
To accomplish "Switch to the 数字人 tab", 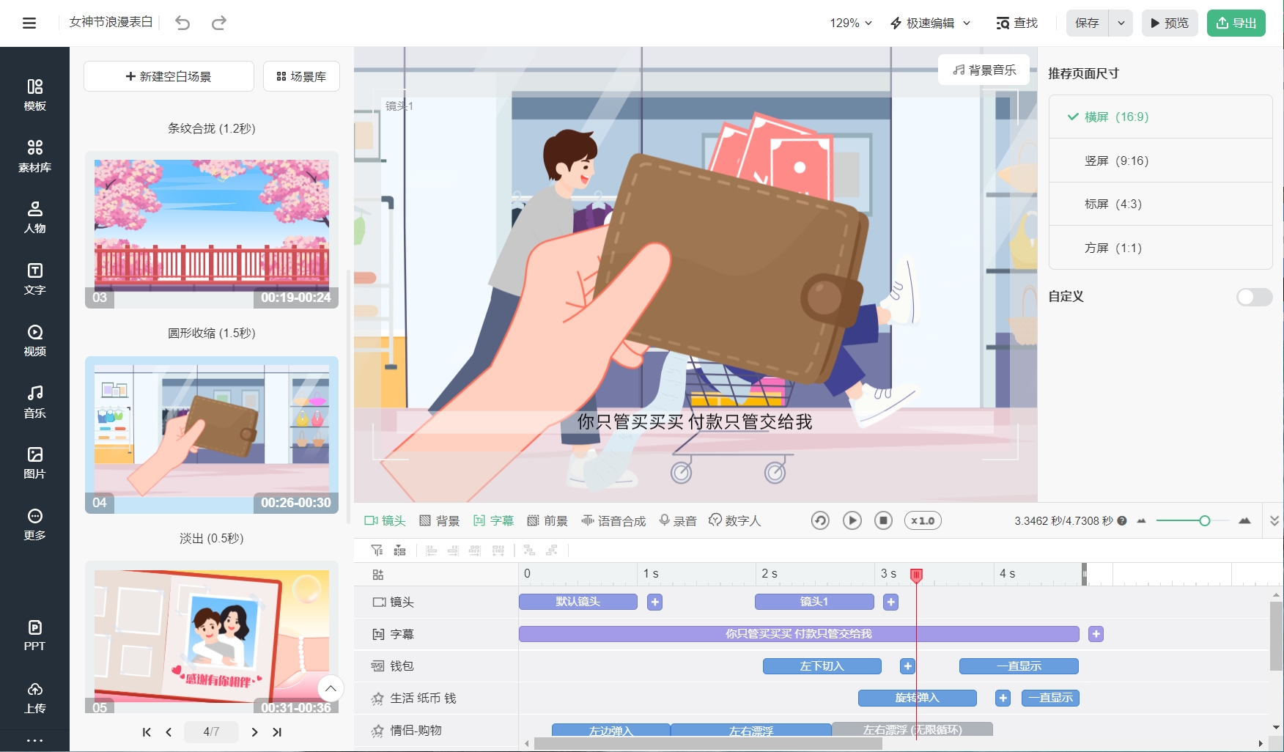I will pyautogui.click(x=735, y=520).
